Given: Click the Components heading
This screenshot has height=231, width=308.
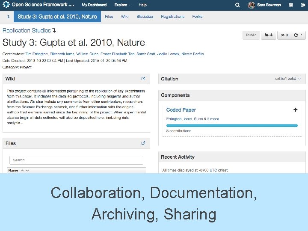Looking at the screenshot, I should click(x=175, y=95).
